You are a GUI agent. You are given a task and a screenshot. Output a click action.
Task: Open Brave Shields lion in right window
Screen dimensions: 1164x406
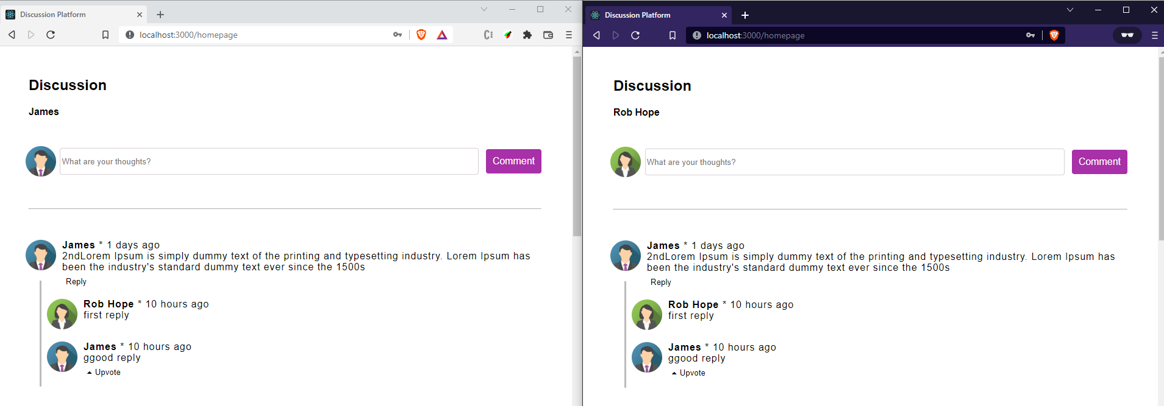(1054, 35)
